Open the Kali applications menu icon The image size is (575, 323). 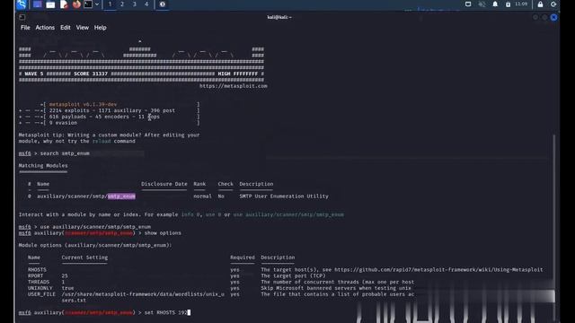tap(22, 4)
